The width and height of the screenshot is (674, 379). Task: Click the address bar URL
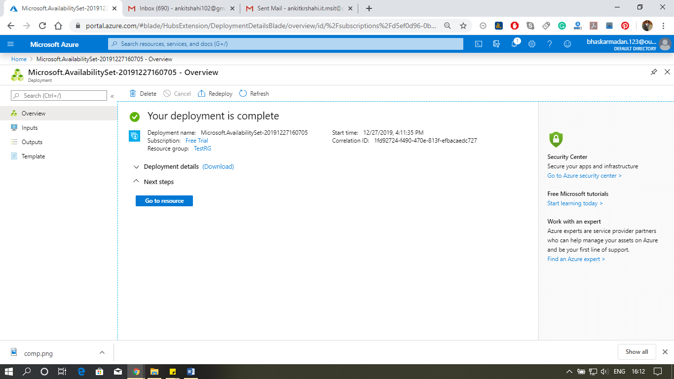(x=261, y=26)
